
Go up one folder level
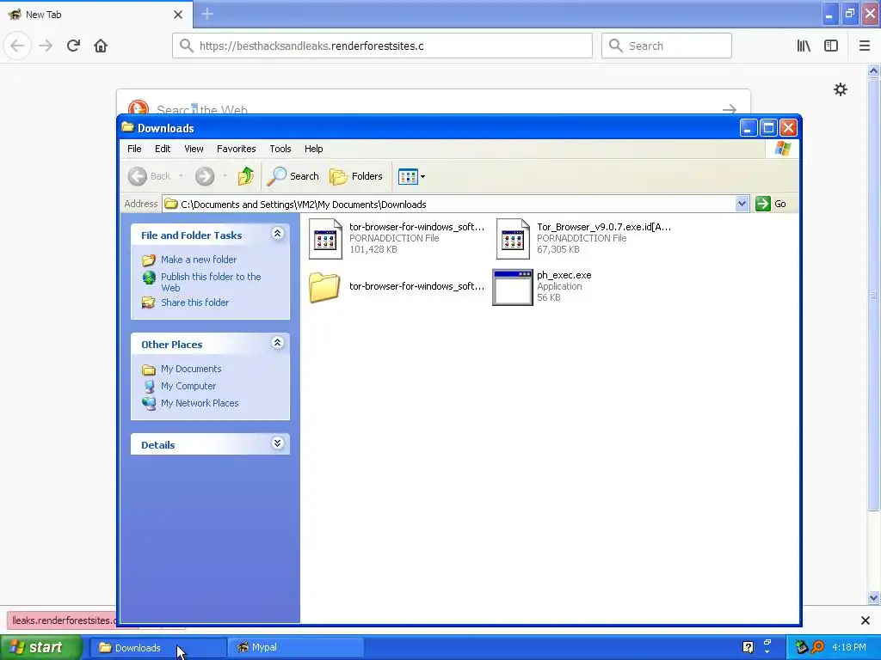click(245, 176)
